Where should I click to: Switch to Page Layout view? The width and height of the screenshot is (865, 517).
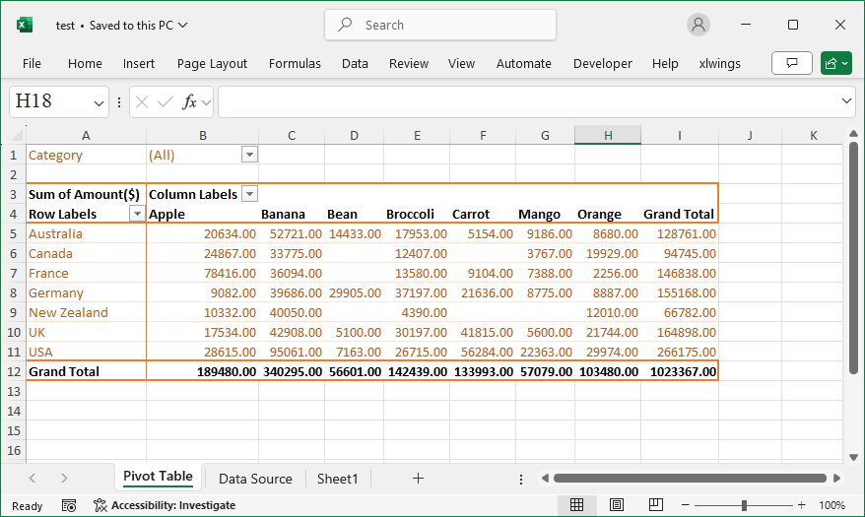616,505
